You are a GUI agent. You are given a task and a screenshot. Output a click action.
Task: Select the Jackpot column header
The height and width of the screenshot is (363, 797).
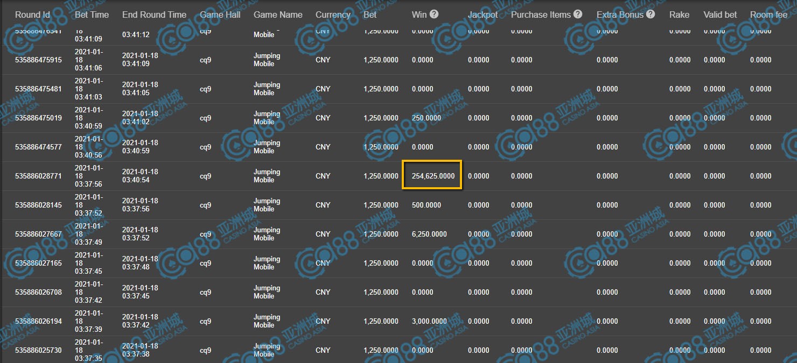coord(483,15)
